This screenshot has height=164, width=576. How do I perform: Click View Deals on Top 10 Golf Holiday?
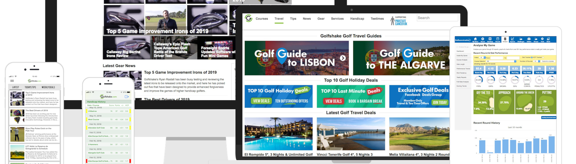[261, 101]
